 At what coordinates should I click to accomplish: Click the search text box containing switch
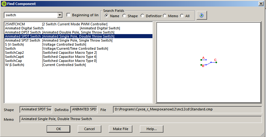click(31, 15)
